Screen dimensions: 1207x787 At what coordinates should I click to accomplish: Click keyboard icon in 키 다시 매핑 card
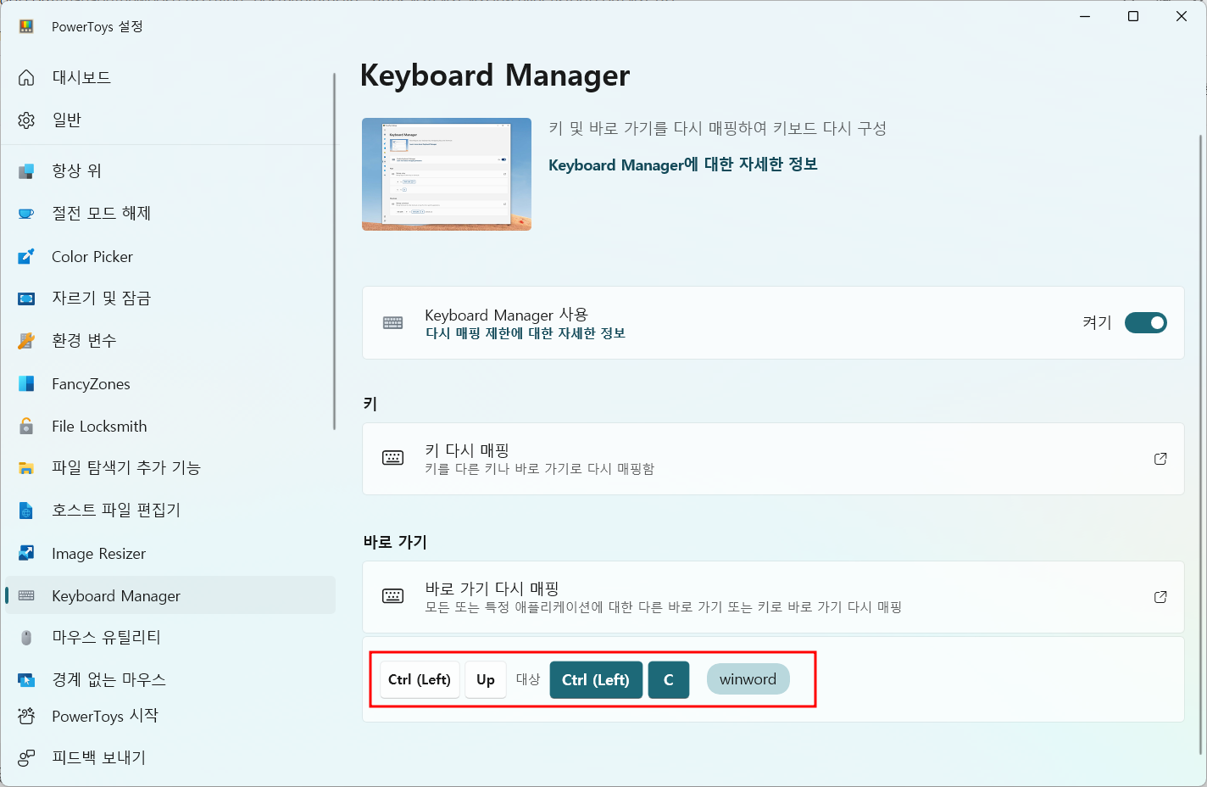pos(393,458)
